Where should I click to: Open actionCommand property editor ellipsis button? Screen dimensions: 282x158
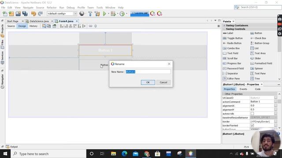(x=275, y=101)
